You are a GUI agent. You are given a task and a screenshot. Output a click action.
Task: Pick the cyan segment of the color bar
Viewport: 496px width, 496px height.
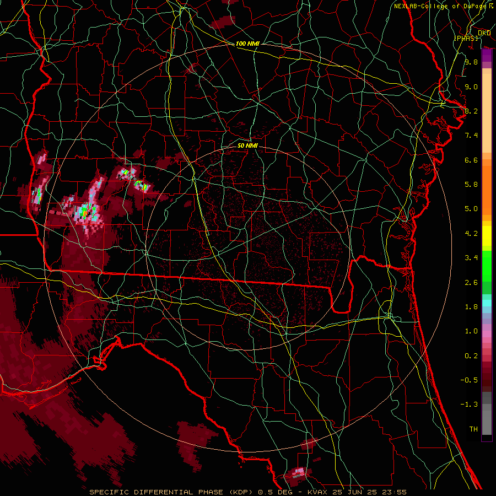[x=487, y=303]
